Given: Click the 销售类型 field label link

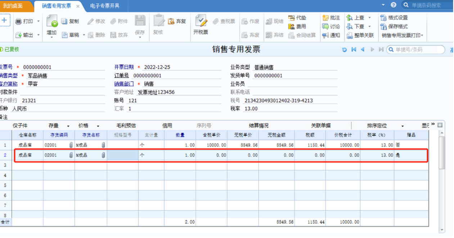Looking at the screenshot, I should (9, 76).
